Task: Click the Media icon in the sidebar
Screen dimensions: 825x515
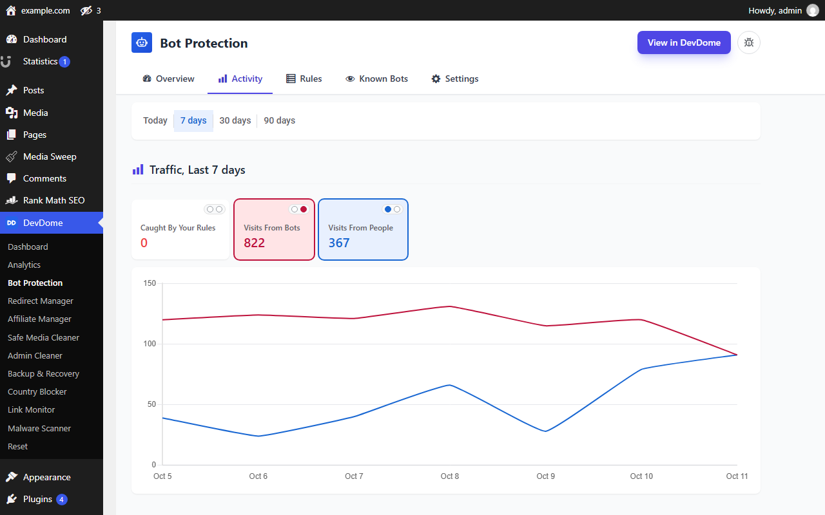Action: 12,113
